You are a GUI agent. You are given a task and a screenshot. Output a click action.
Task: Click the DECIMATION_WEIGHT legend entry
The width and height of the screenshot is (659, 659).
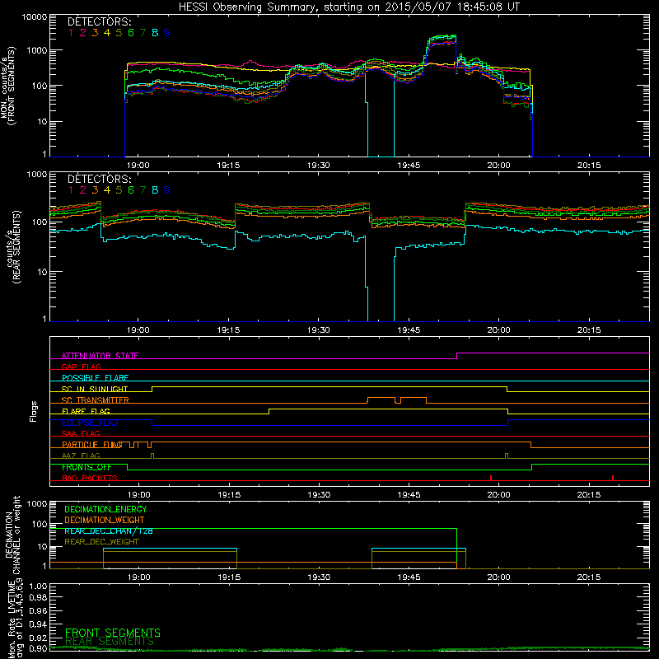point(105,520)
